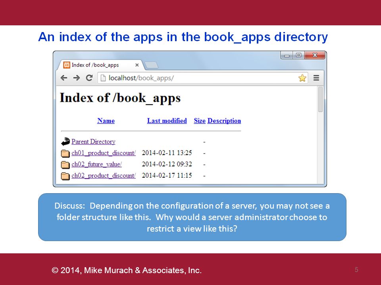The height and width of the screenshot is (285, 381).
Task: Click the XAMPP favicon on the tab
Action: (67, 65)
